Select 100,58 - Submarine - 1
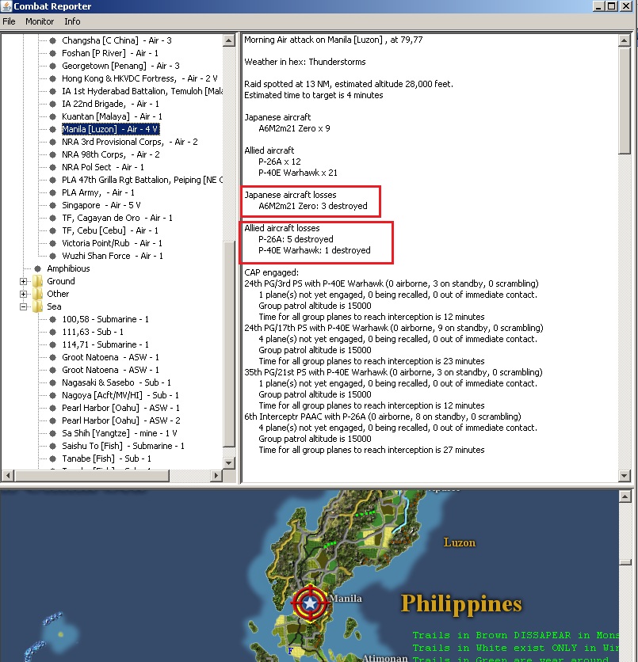This screenshot has height=662, width=638. pyautogui.click(x=105, y=319)
